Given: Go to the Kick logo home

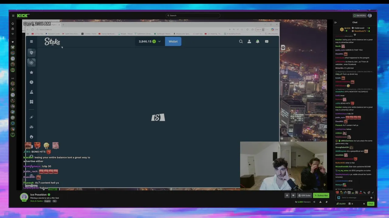Looking at the screenshot, I should [x=23, y=15].
